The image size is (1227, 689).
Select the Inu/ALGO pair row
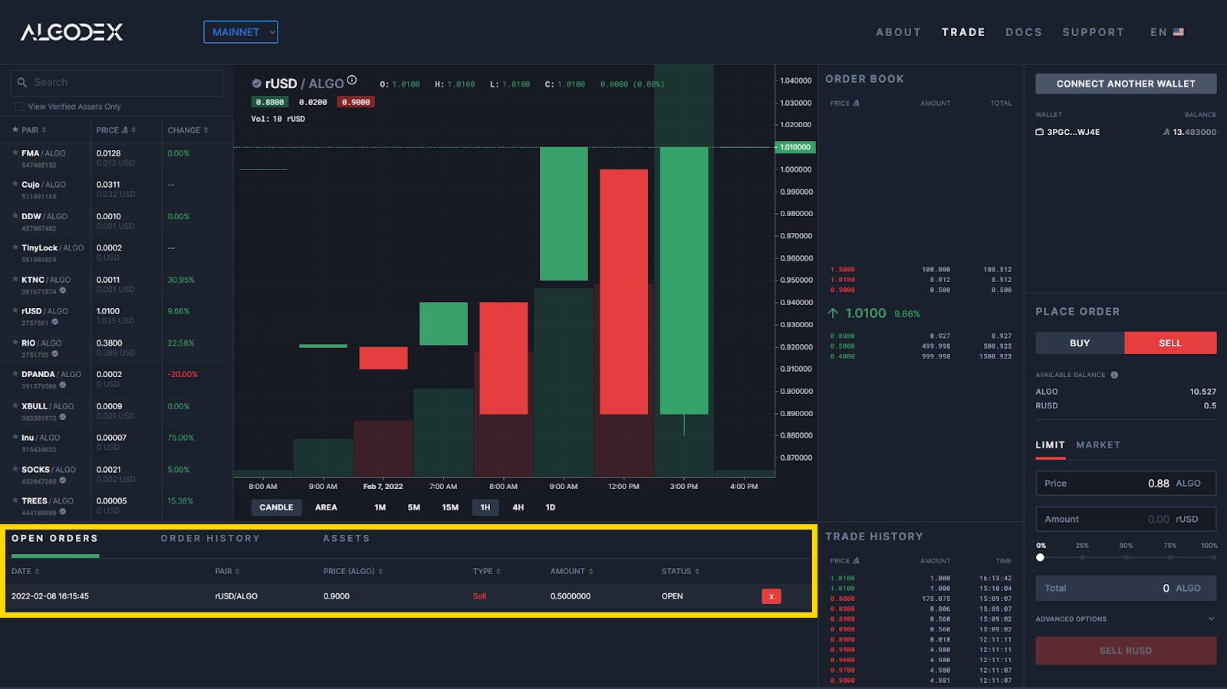pyautogui.click(x=117, y=443)
